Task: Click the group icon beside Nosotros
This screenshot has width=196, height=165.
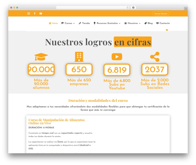Action: [125, 23]
